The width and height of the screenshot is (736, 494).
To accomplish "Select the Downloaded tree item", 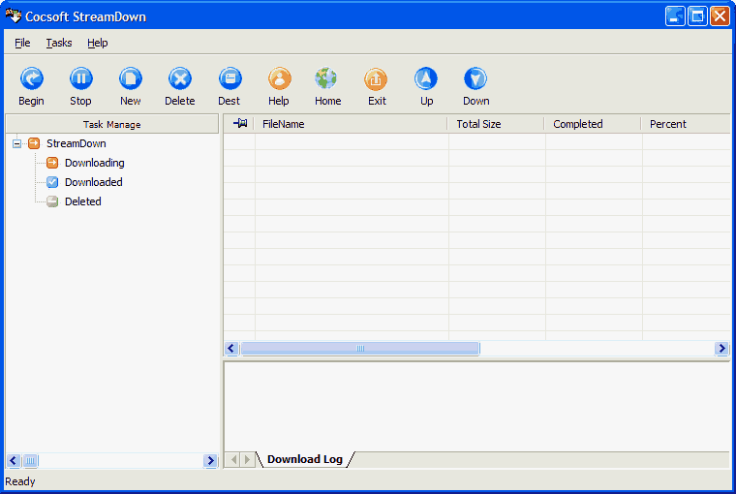I will [93, 182].
